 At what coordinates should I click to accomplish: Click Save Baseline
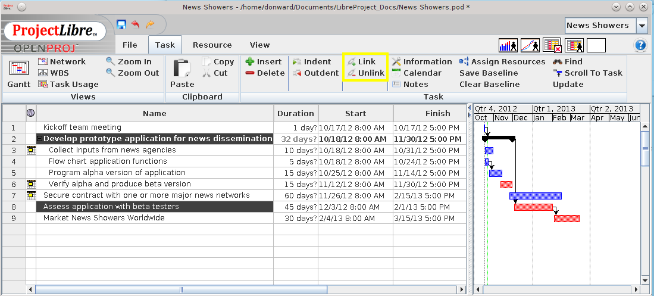(x=489, y=73)
